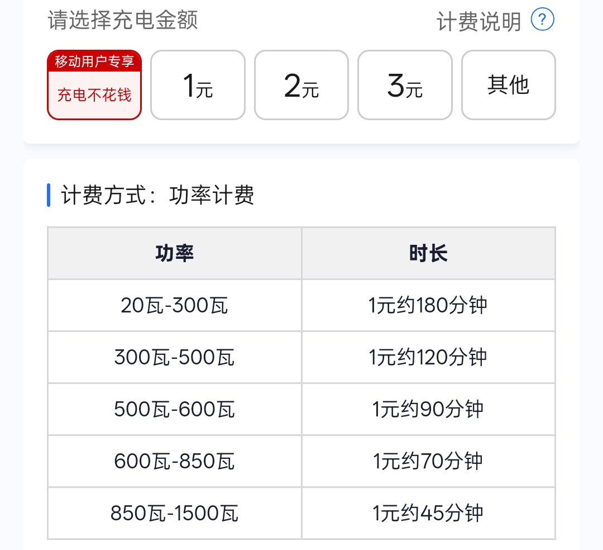Select the 3元 charging amount

pyautogui.click(x=405, y=84)
